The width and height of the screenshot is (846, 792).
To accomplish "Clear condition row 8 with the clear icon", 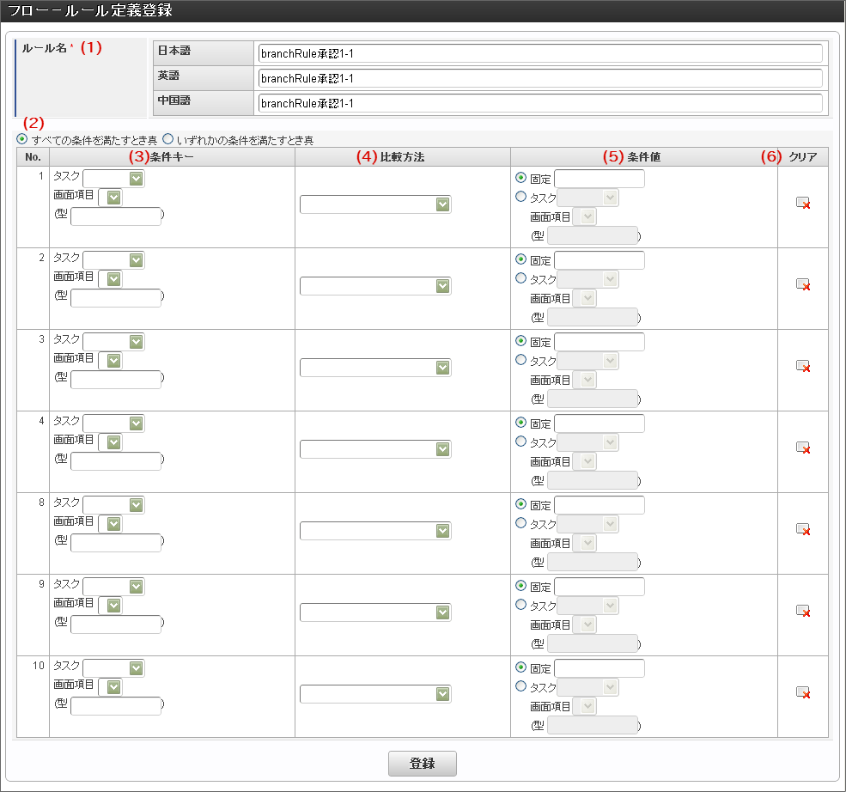I will 803,529.
